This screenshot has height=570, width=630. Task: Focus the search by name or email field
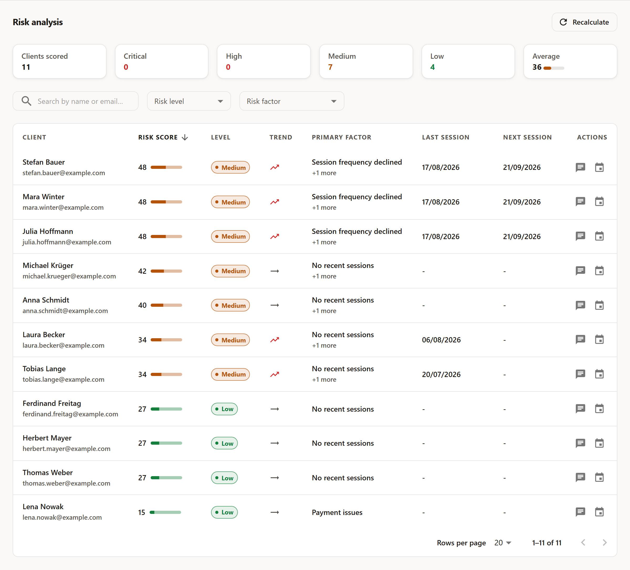pyautogui.click(x=76, y=101)
